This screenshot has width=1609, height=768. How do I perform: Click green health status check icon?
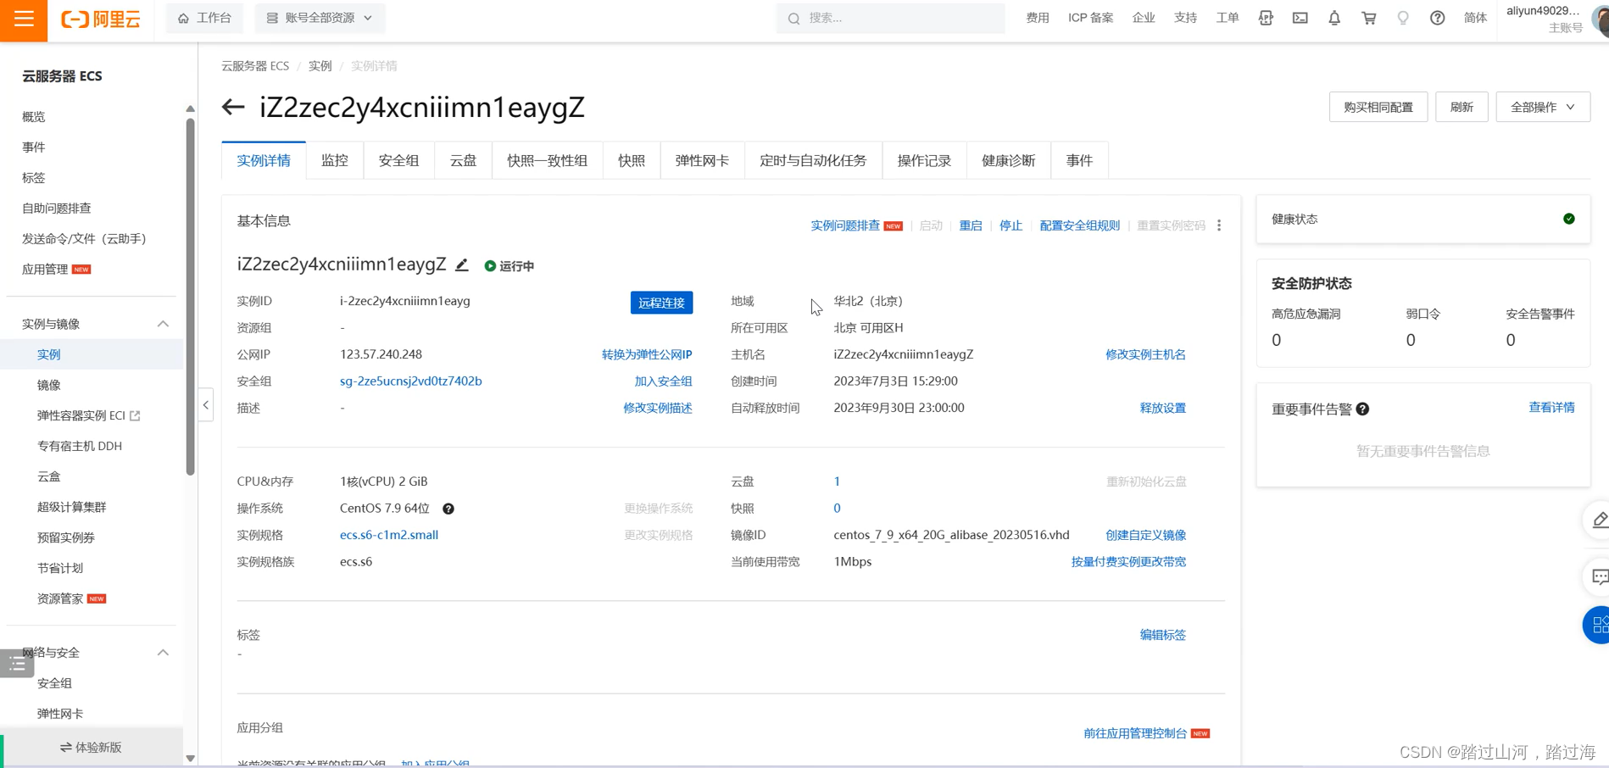tap(1569, 219)
